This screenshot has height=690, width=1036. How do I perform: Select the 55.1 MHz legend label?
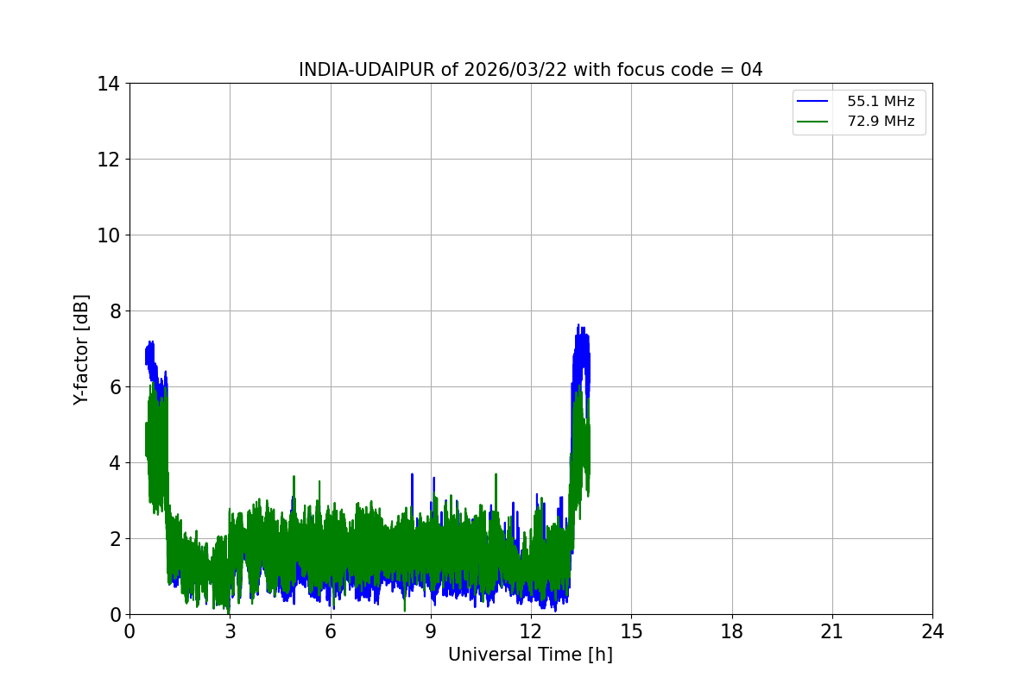880,102
